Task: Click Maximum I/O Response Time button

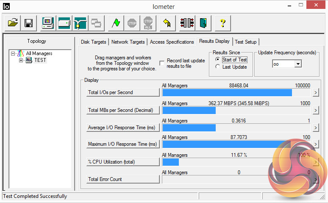Action: click(123, 144)
